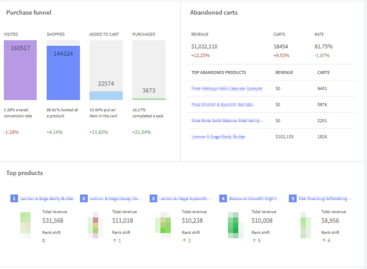This screenshot has height=269, width=367.
Task: Click the 89.91% looked at a product text
Action: point(62,113)
